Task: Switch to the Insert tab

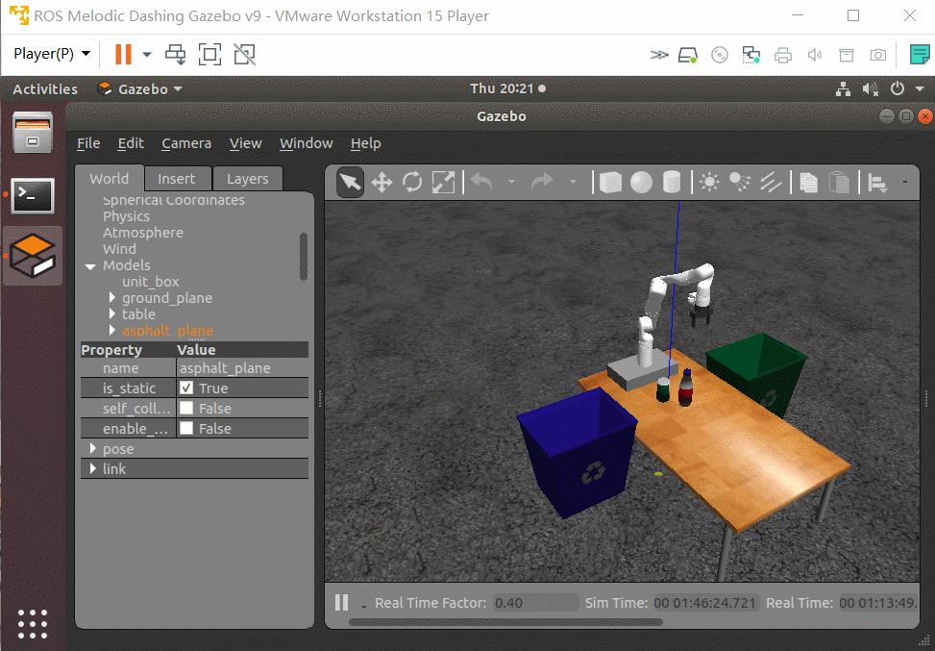Action: pos(177,179)
